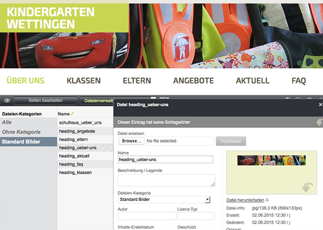The width and height of the screenshot is (323, 230).
Task: Select the Ohne Kategorie file category
Action: tap(28, 132)
